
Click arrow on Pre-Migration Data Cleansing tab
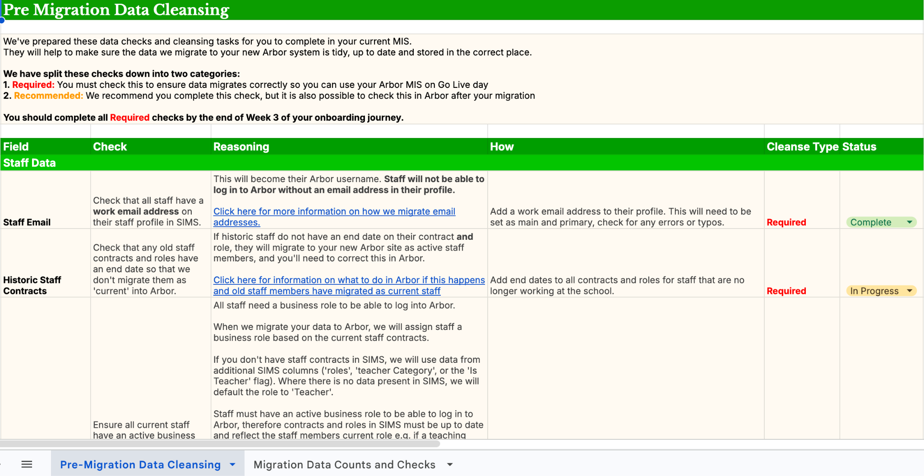tap(233, 464)
